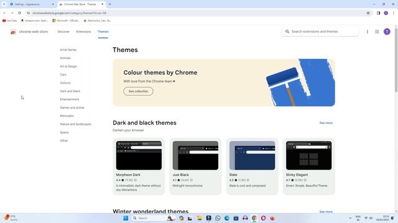
Task: Go to the Discover tab
Action: tap(63, 32)
